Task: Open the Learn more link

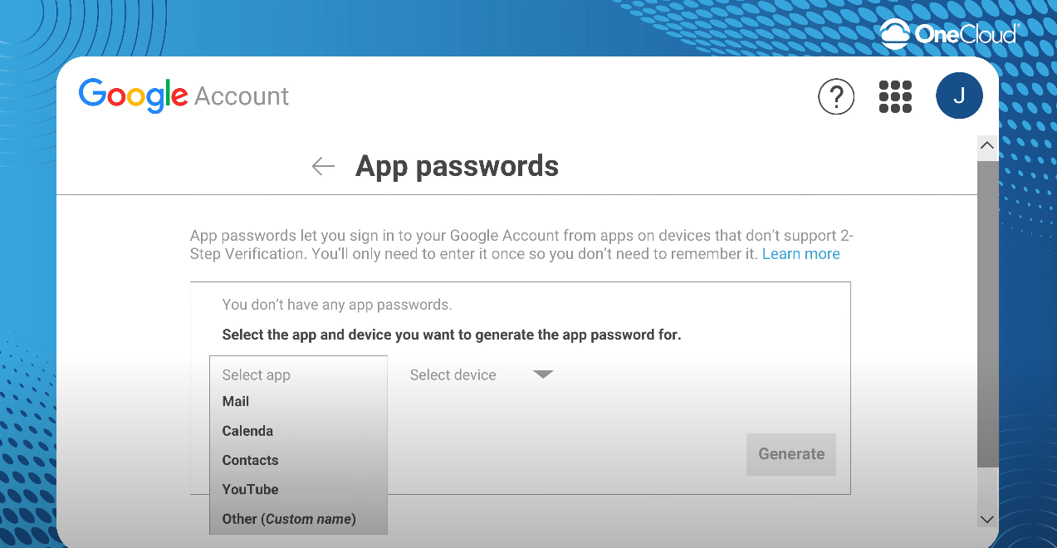Action: [801, 254]
